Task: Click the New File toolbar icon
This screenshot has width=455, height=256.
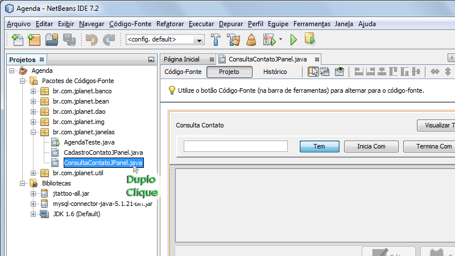Action: pos(18,40)
